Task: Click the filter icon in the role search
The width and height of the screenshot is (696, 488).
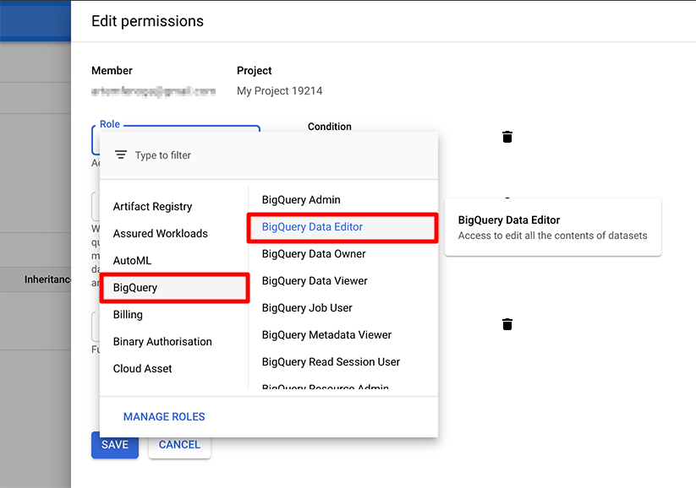Action: 121,155
